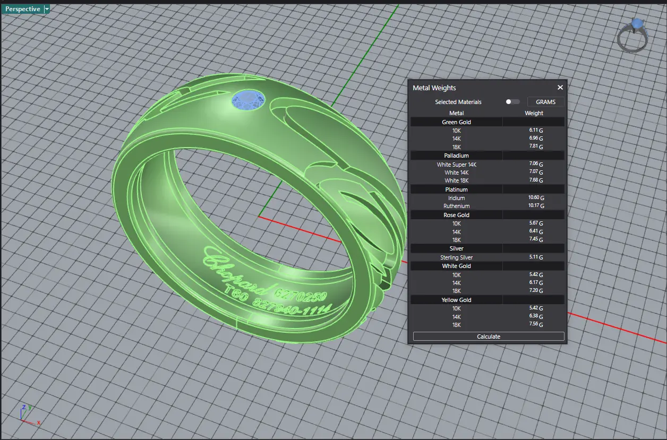This screenshot has width=667, height=440.
Task: Click the 7.45 G Rose Gold 18K weight
Action: tap(536, 240)
